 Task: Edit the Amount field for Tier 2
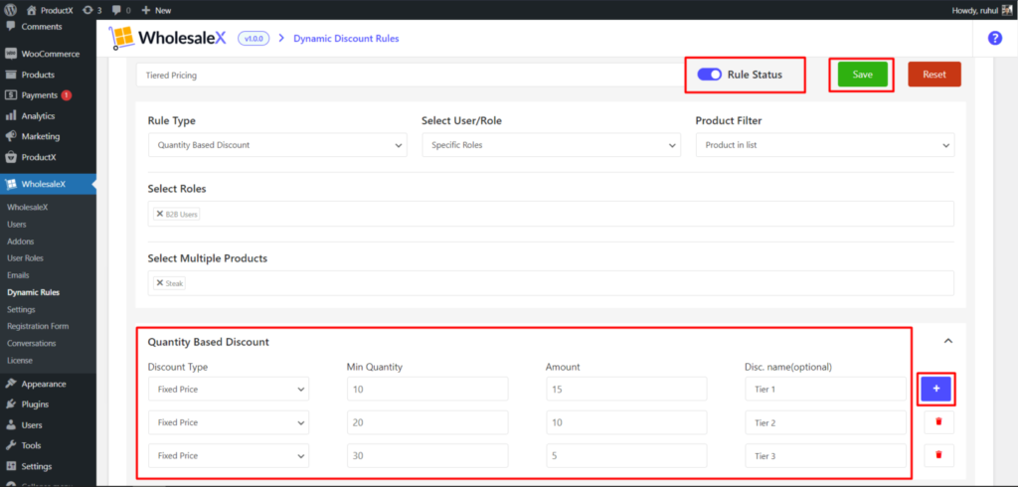pyautogui.click(x=626, y=422)
